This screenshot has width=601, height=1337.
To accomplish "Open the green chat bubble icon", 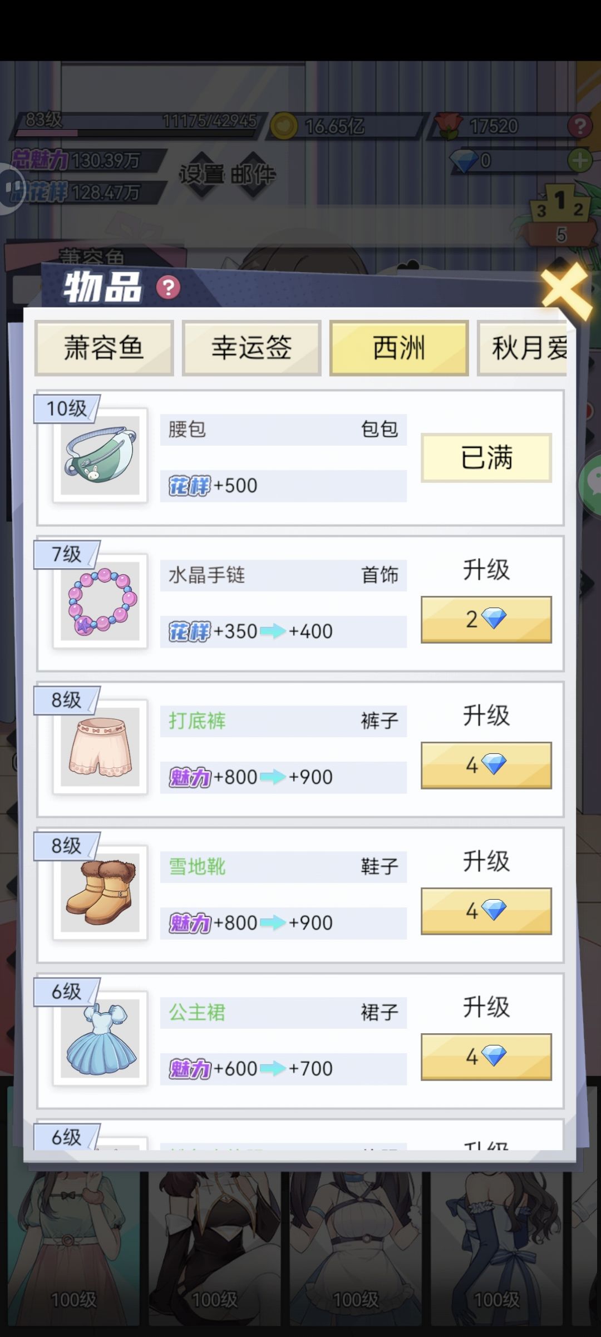I will [591, 485].
